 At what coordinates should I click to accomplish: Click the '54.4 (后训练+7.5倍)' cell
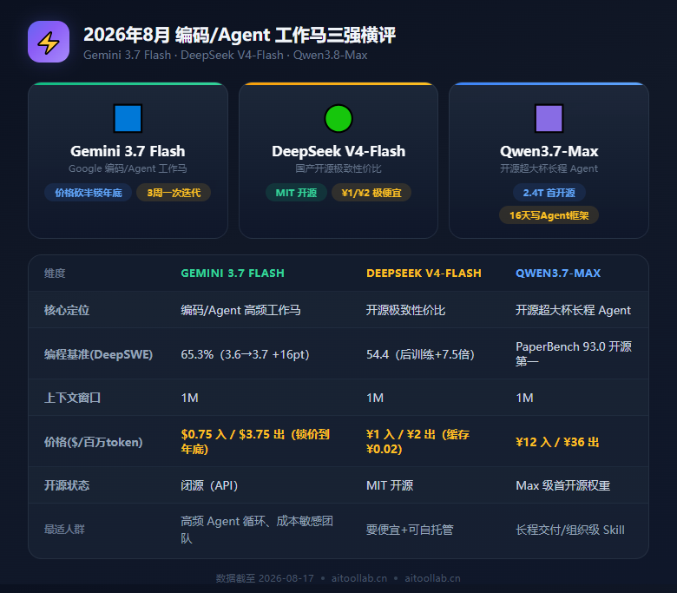(420, 354)
